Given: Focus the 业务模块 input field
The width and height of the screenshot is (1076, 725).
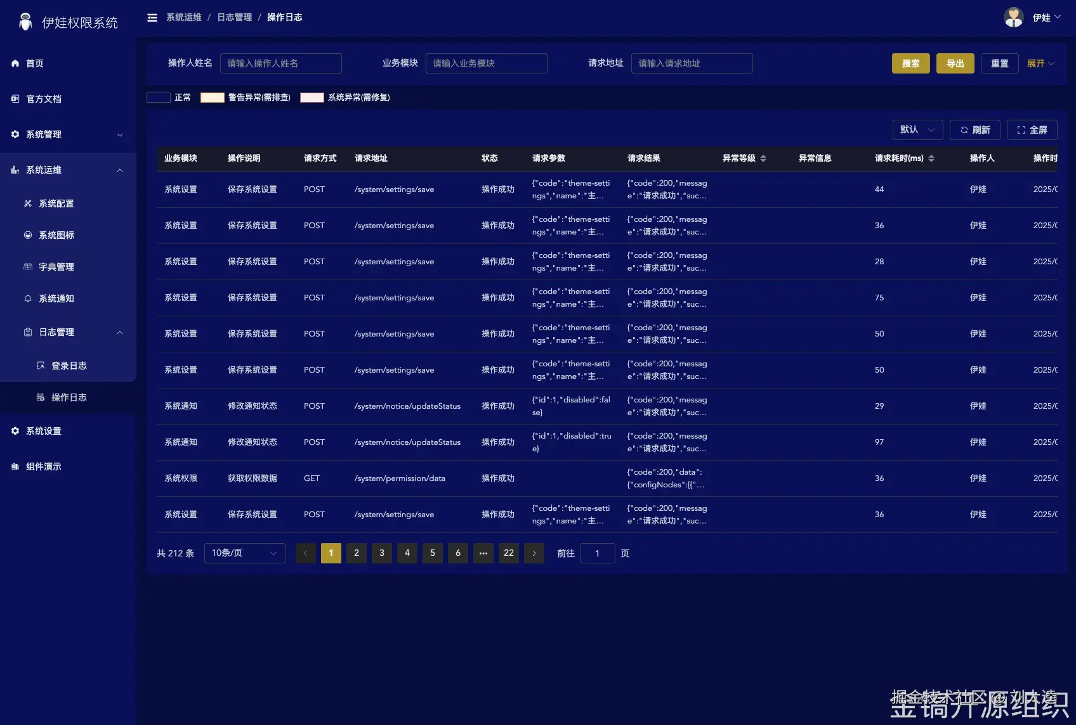Looking at the screenshot, I should (x=487, y=63).
